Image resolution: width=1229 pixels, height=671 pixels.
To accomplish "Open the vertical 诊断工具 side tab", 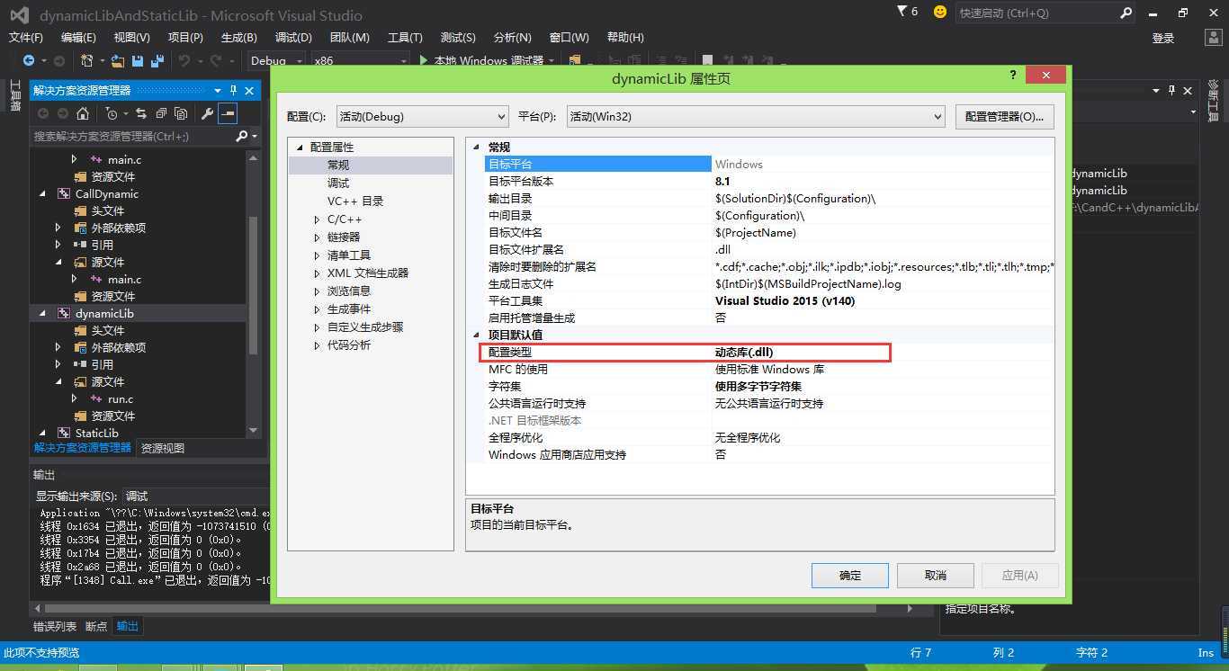I will tap(1214, 101).
